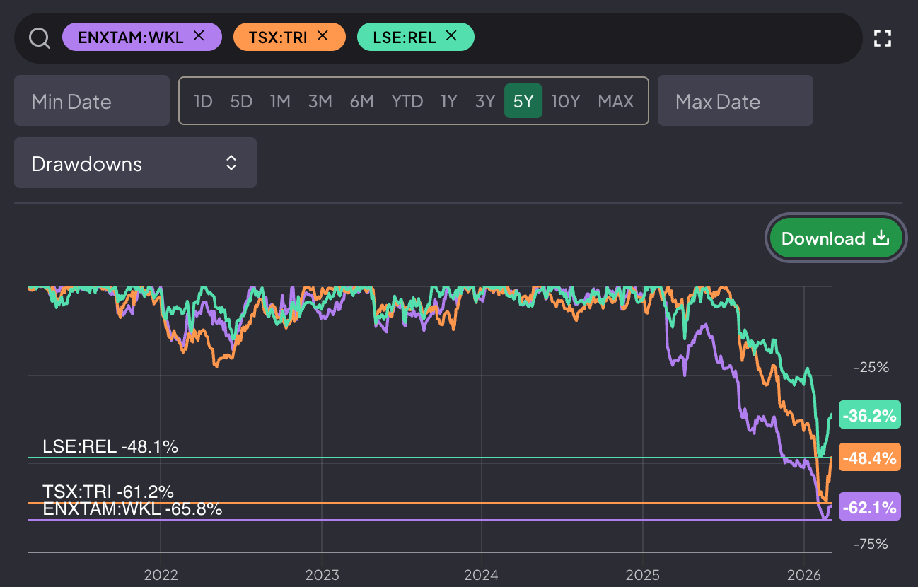Switch range to 10Y
The height and width of the screenshot is (587, 918).
(566, 101)
